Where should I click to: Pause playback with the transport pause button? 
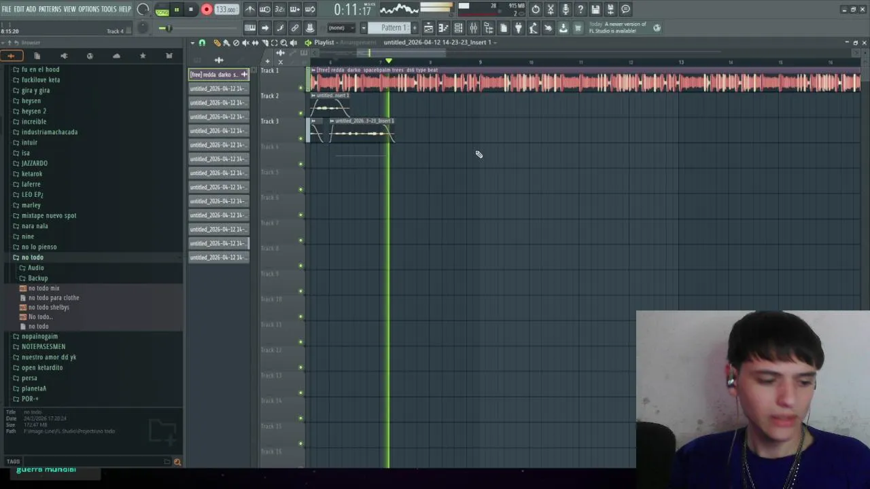click(177, 10)
